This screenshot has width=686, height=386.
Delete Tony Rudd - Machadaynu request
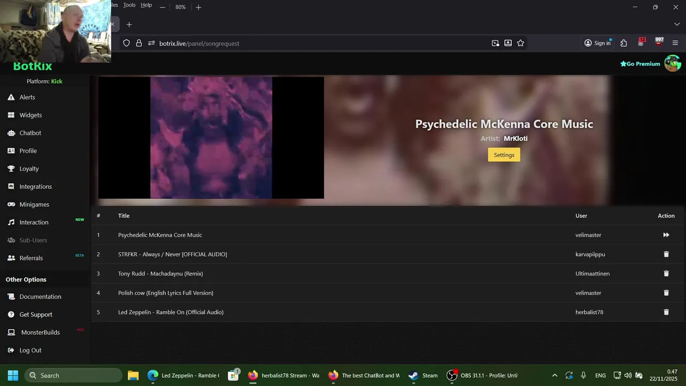[666, 273]
